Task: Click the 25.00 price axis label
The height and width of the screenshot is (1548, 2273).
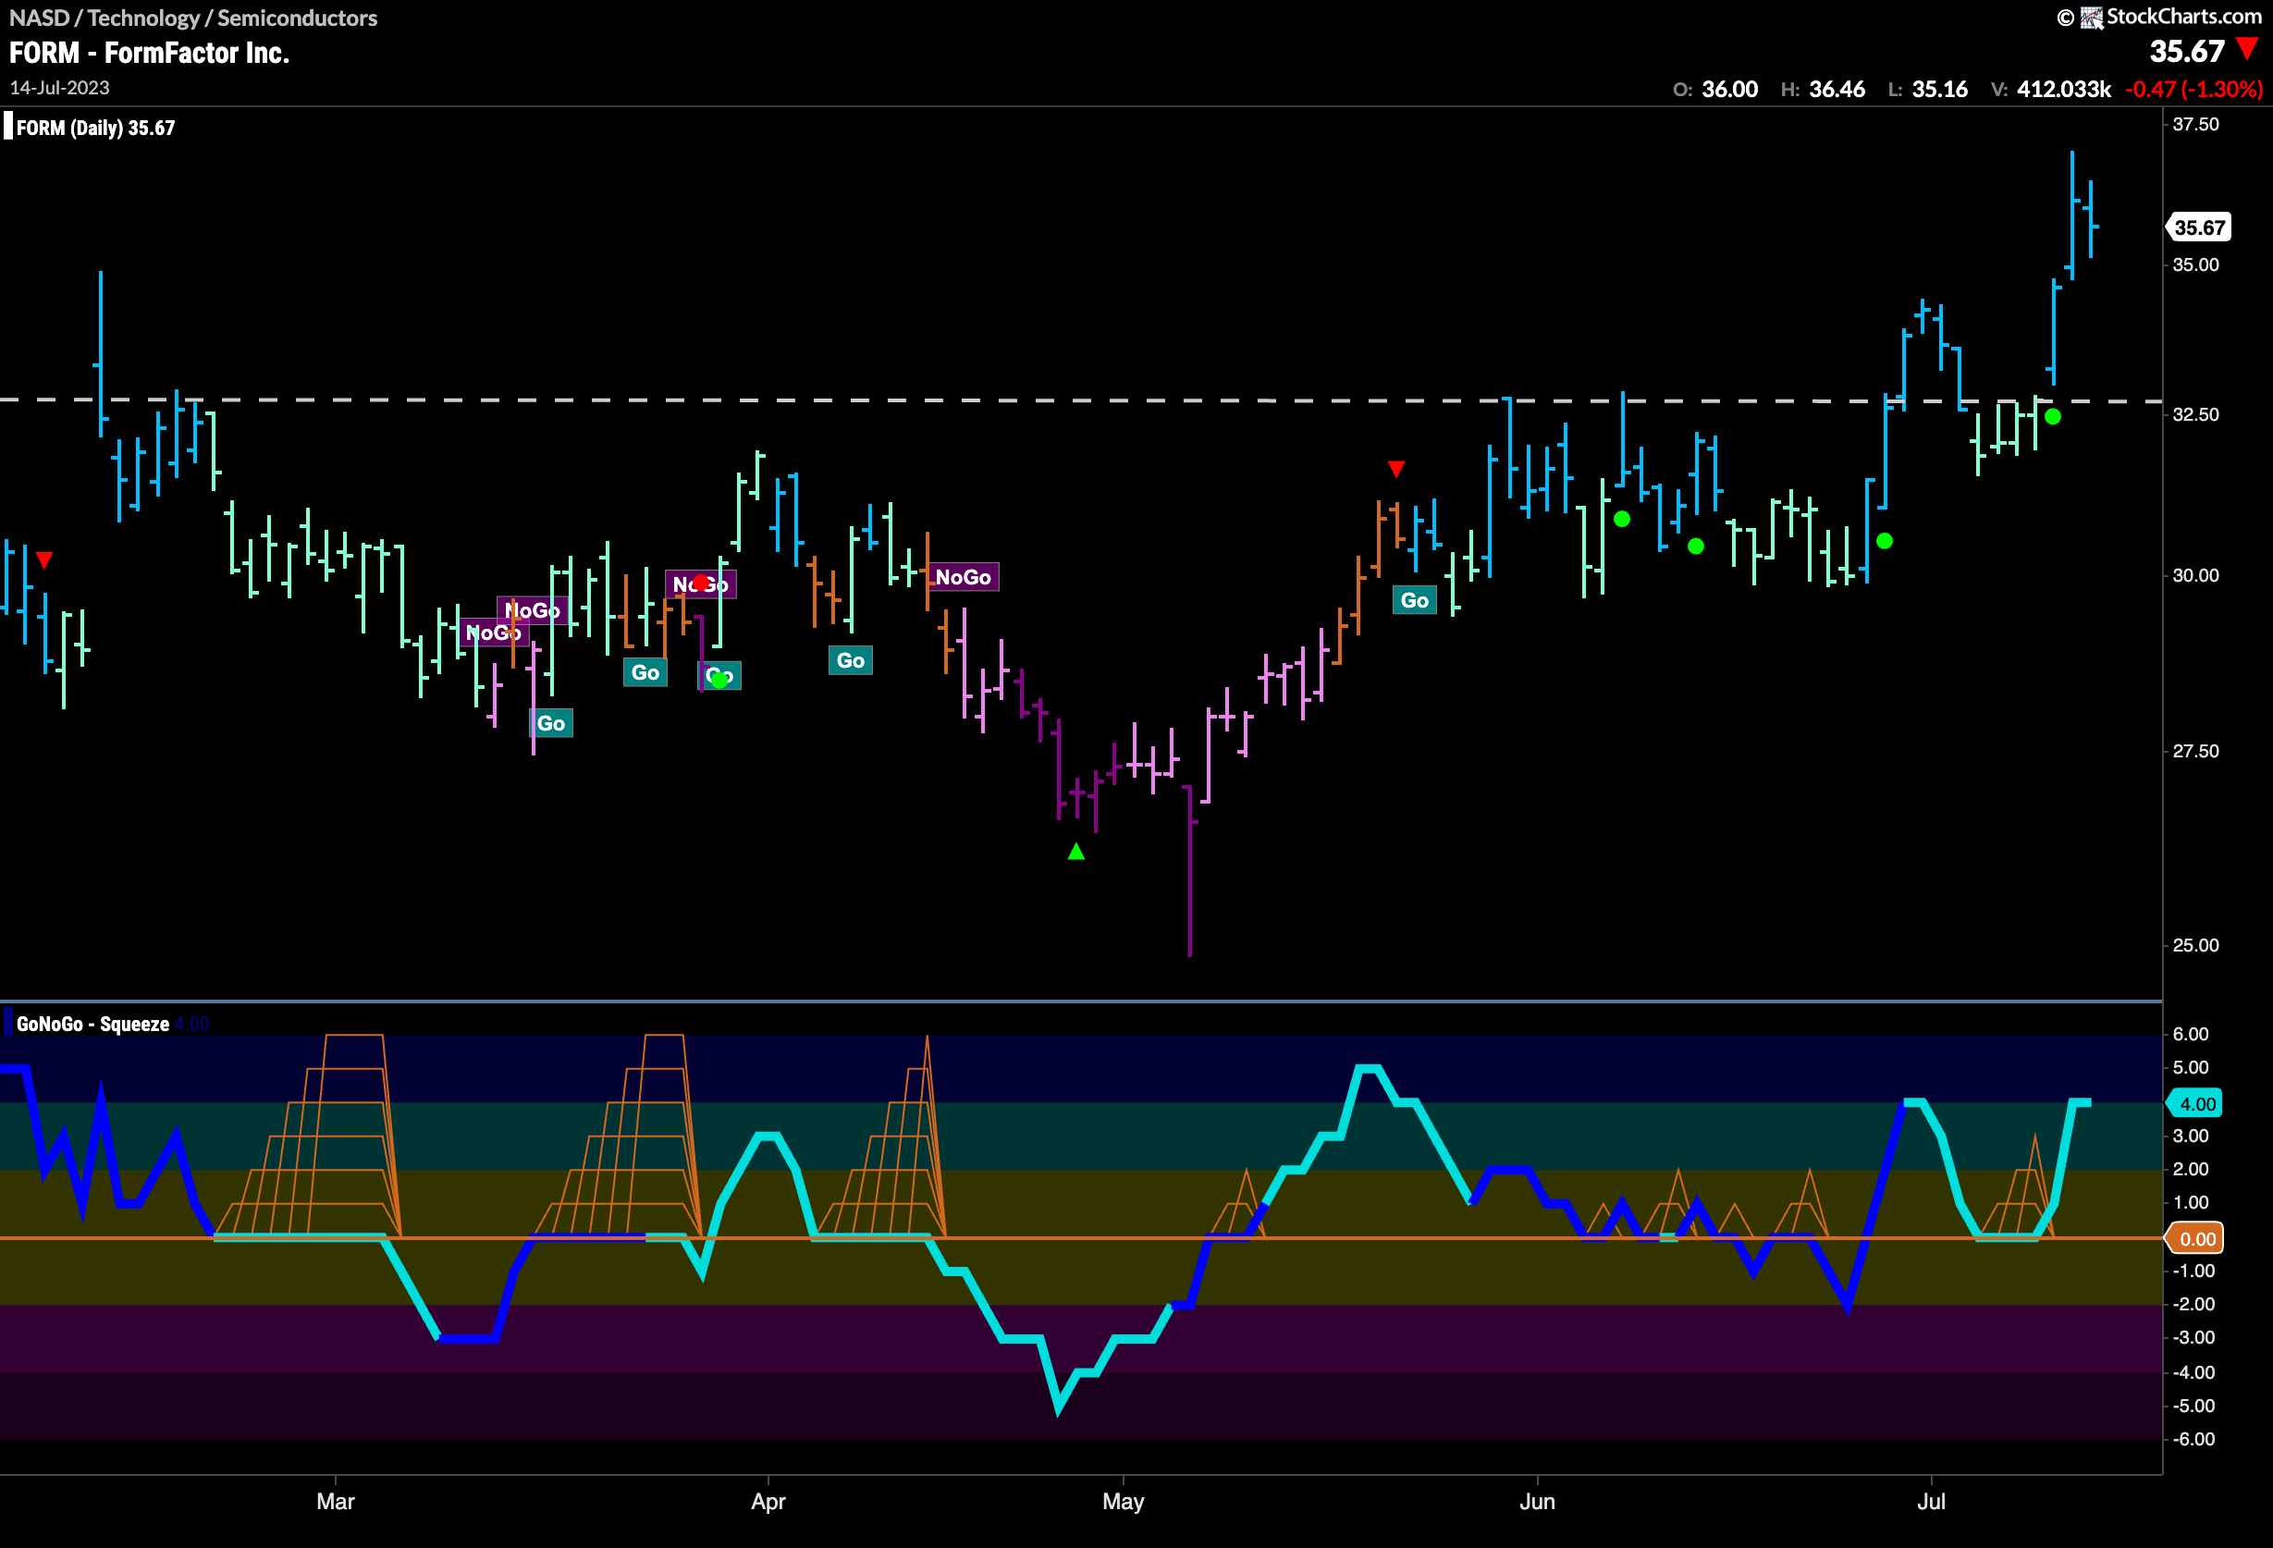Action: pyautogui.click(x=2195, y=946)
